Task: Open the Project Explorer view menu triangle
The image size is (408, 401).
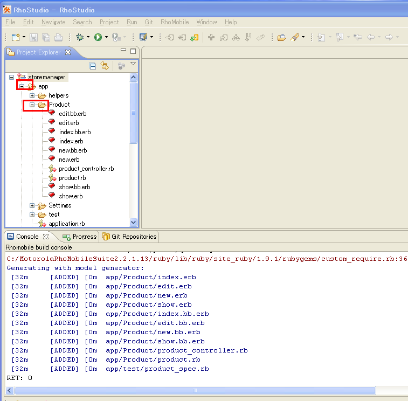Action: pos(133,63)
